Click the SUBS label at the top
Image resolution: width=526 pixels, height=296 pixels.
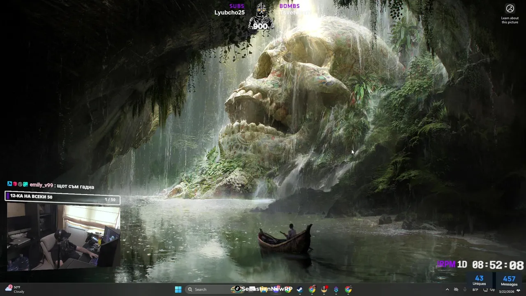(237, 6)
